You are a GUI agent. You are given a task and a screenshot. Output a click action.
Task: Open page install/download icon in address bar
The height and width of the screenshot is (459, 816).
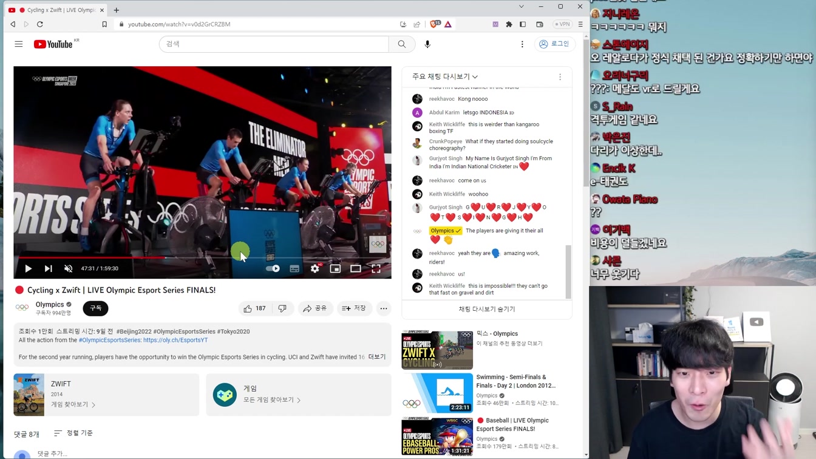point(403,24)
